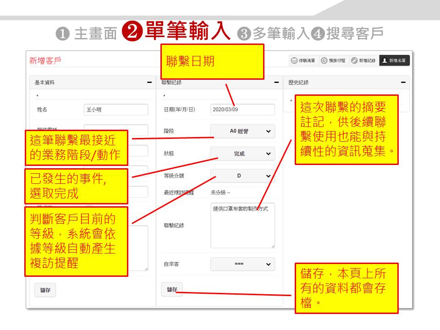Click 儲存 button in 聯繫紀錄 panel
This screenshot has height=330, width=440.
pos(172,290)
